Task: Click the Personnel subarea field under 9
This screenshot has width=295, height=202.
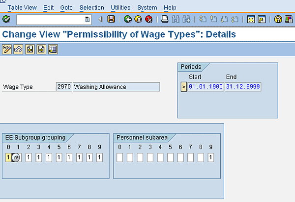Action: [211, 157]
